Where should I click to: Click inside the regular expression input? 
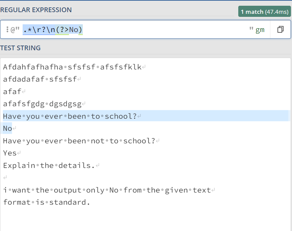coord(162,30)
